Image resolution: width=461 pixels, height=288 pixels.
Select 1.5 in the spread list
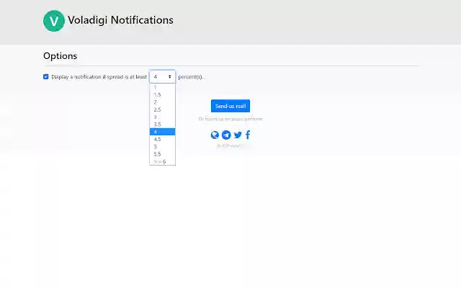(x=162, y=94)
